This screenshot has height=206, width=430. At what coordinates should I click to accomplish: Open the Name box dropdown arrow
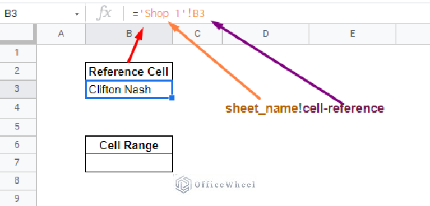[x=77, y=14]
